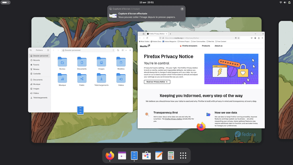Viewport: 293px width, 165px height.
Task: Open the Products site menu
Action: click(206, 46)
